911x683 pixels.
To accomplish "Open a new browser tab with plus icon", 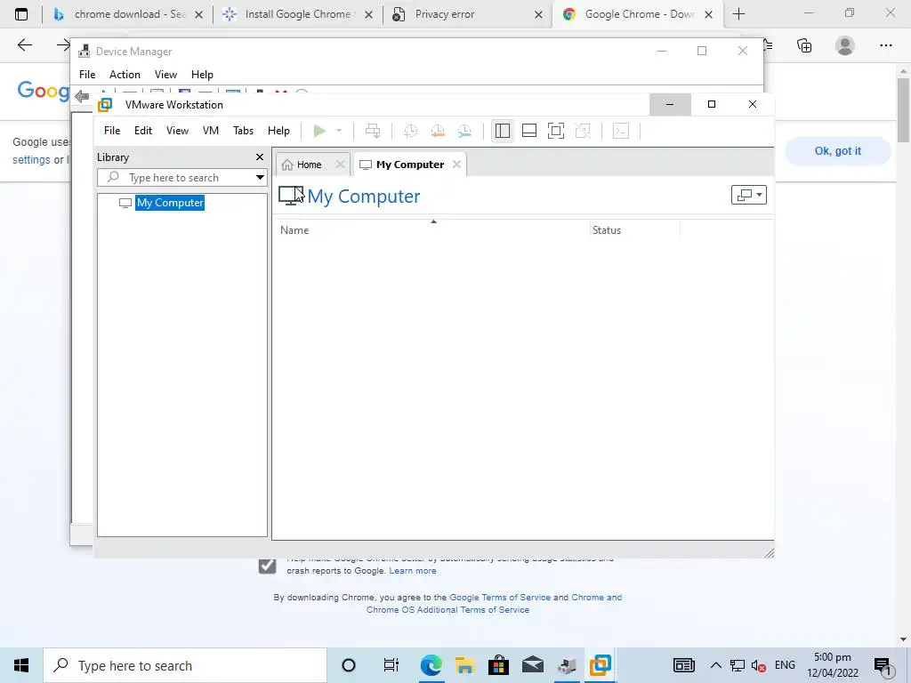I will 739,14.
